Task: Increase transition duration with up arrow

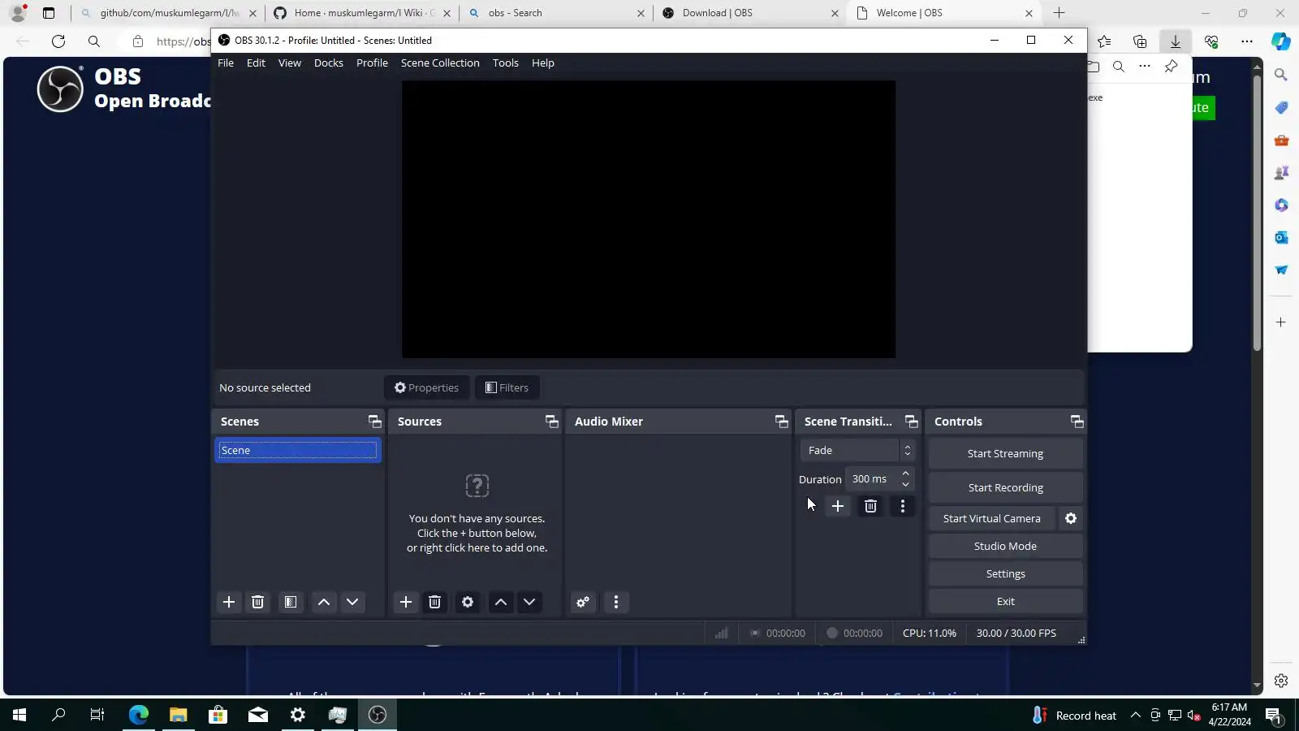Action: coord(906,474)
